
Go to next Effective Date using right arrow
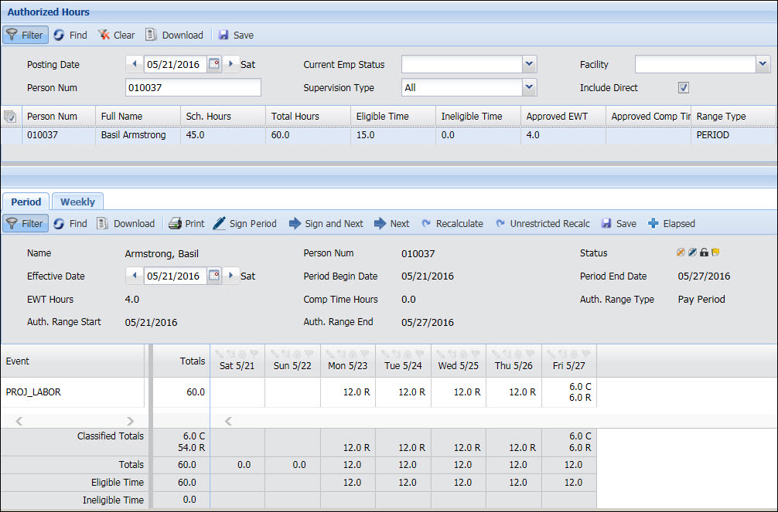tap(230, 276)
